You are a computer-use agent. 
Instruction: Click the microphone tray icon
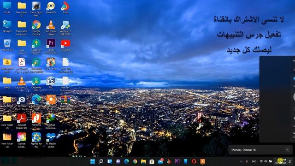click(x=247, y=161)
